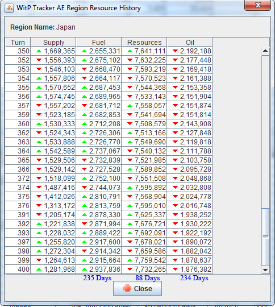Select Oil value 2,103,758
Image resolution: width=275 pixels, height=307 pixels.
tap(190, 160)
